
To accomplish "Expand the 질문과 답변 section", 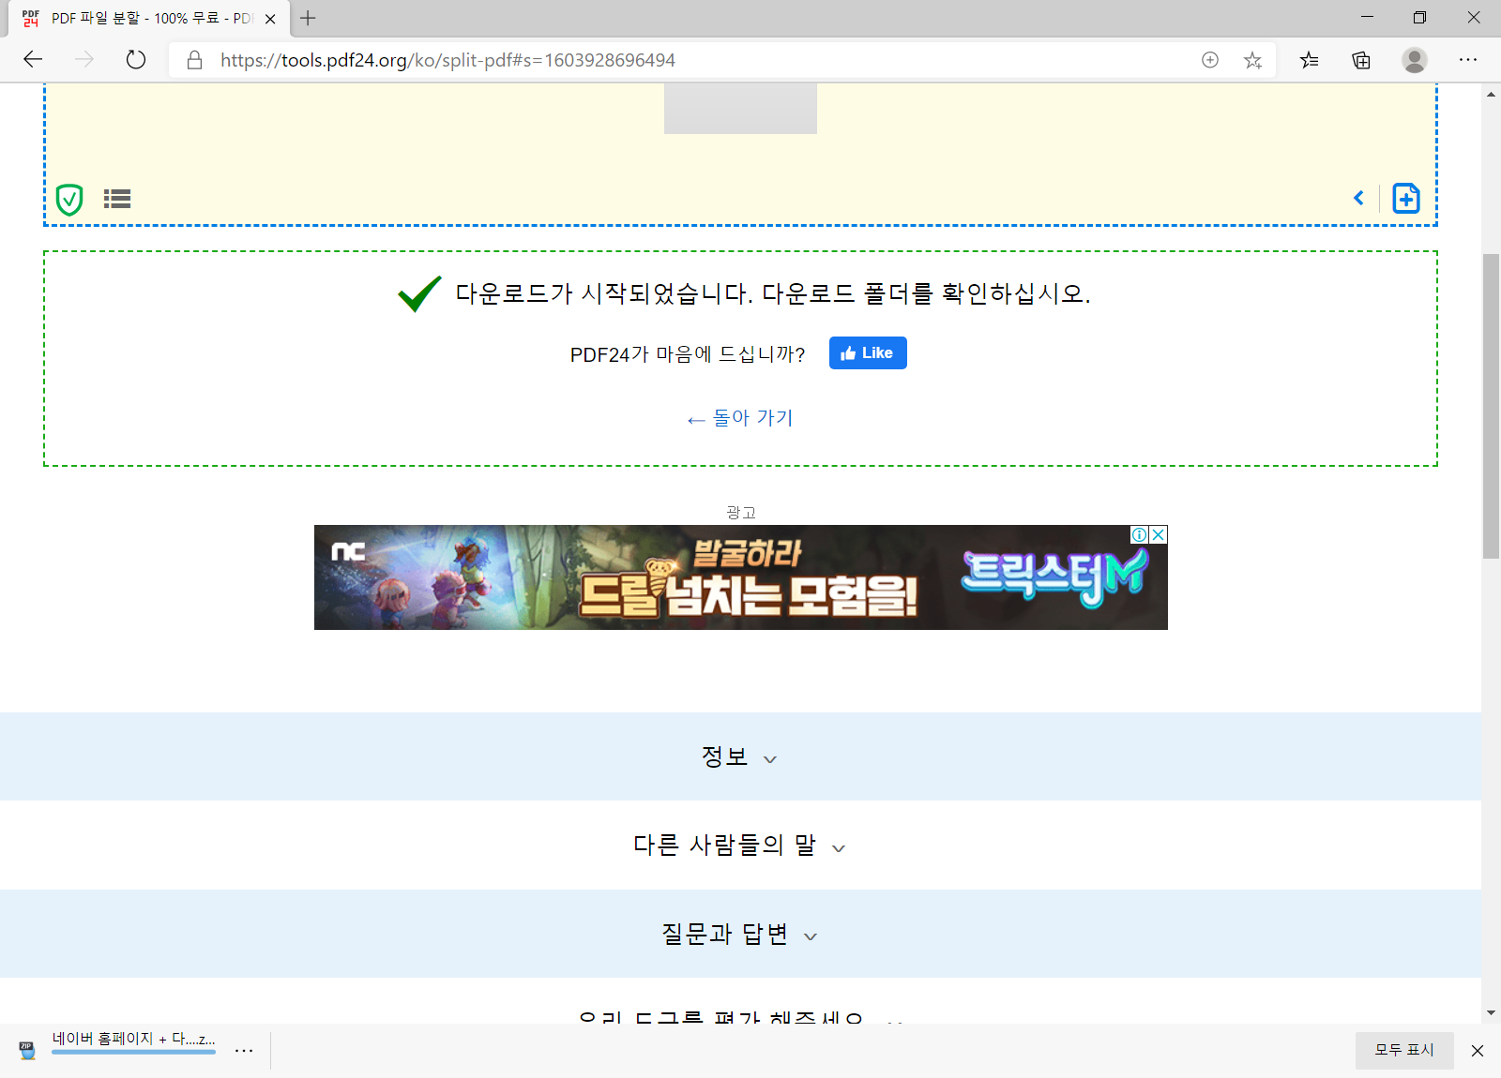I will 740,934.
